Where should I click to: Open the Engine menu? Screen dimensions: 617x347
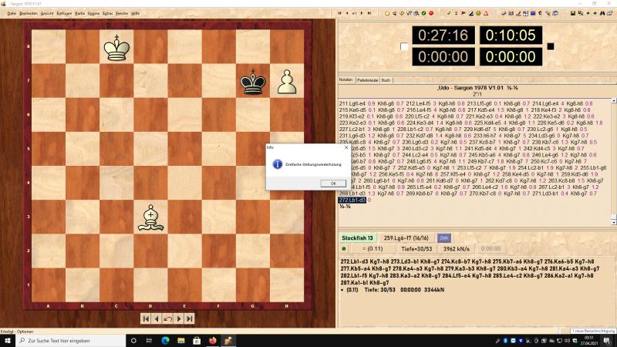[93, 13]
